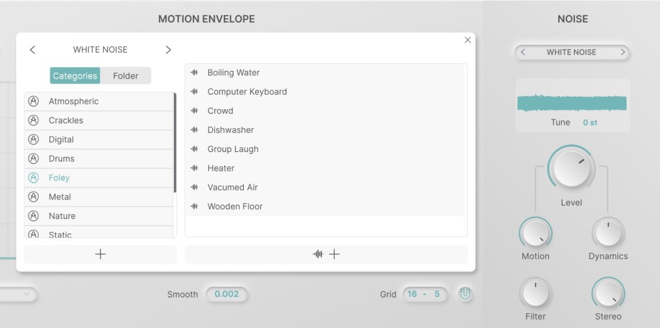Select next noise type in Noise panel
This screenshot has height=328, width=660.
[x=623, y=52]
